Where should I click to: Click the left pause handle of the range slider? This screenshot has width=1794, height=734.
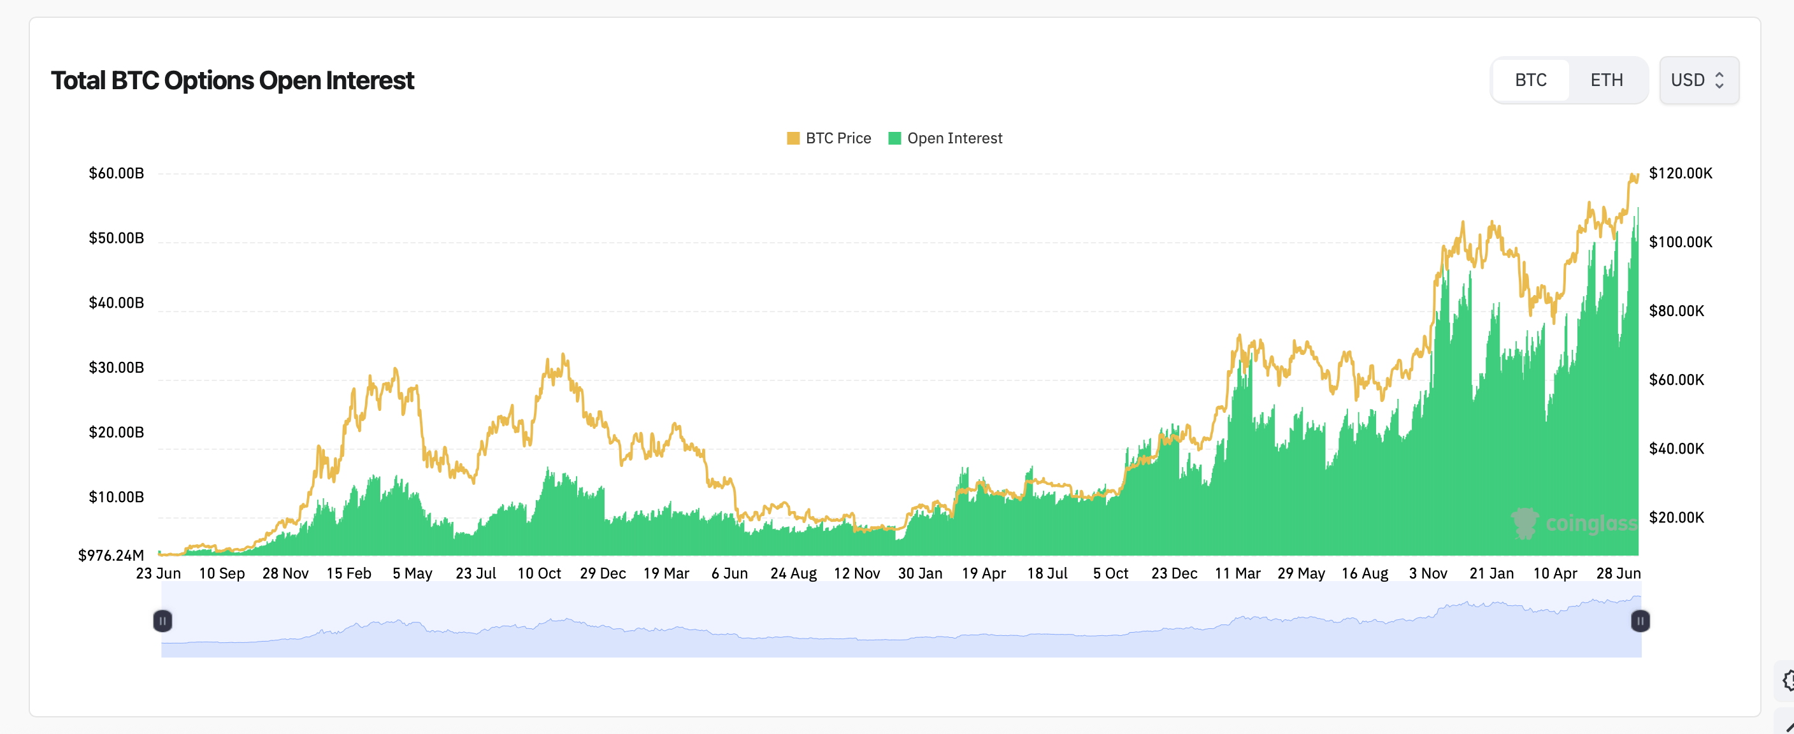pyautogui.click(x=163, y=621)
